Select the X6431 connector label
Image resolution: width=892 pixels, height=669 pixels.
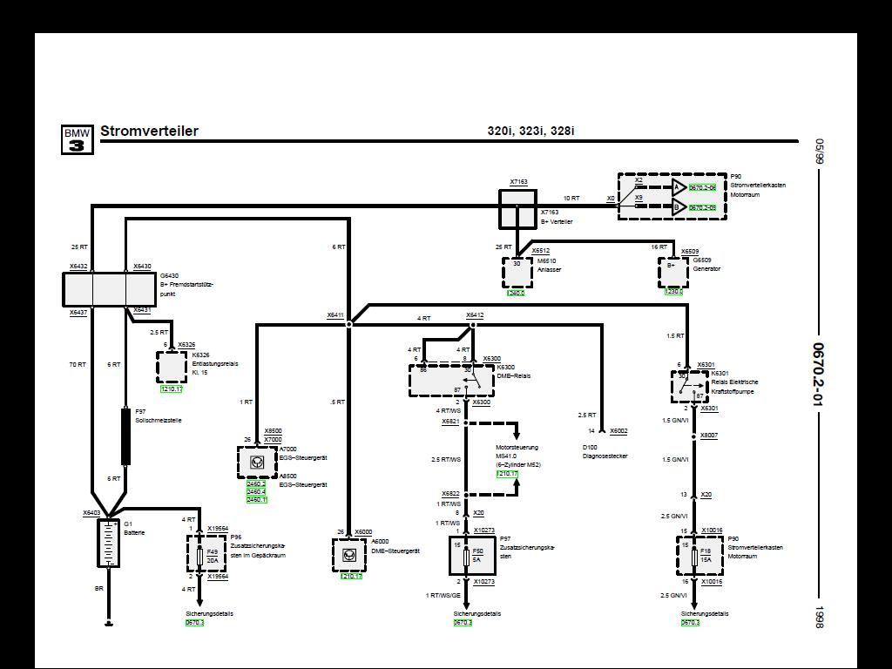pos(142,310)
